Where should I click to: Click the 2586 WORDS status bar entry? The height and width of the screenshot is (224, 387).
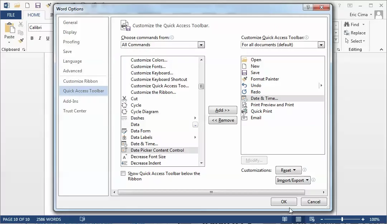tap(49, 219)
